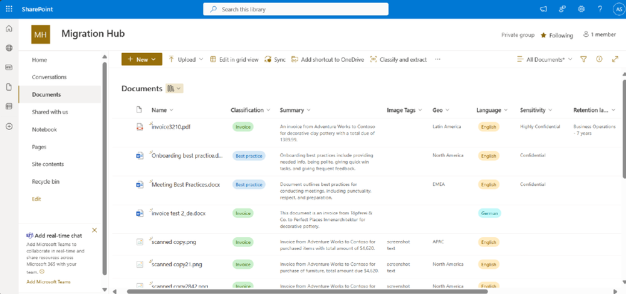This screenshot has width=626, height=294.
Task: Click the Best practice tag for Onboarding document
Action: point(249,156)
